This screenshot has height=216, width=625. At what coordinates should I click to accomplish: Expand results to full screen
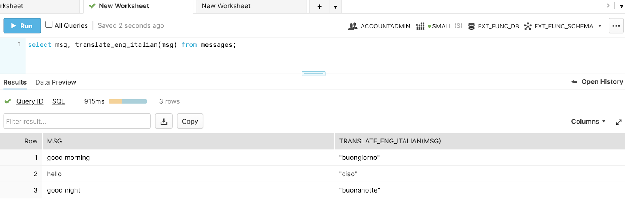pos(619,122)
